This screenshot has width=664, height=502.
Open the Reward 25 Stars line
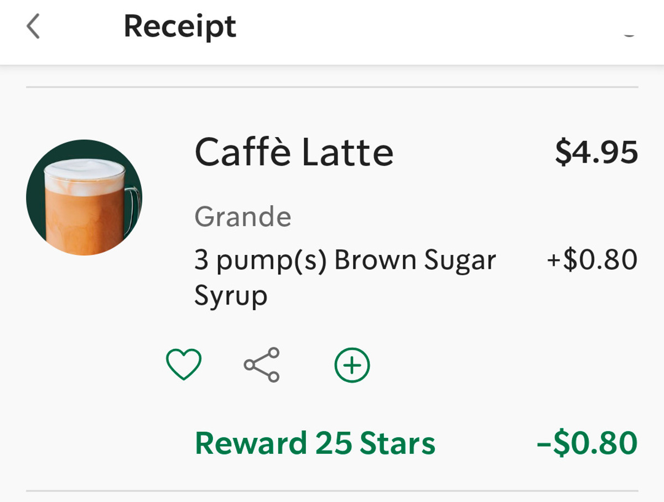(315, 443)
